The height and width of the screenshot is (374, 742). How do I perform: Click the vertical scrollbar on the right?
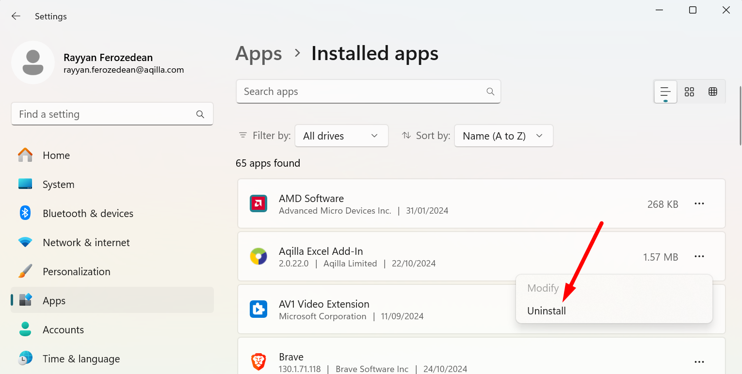point(740,116)
